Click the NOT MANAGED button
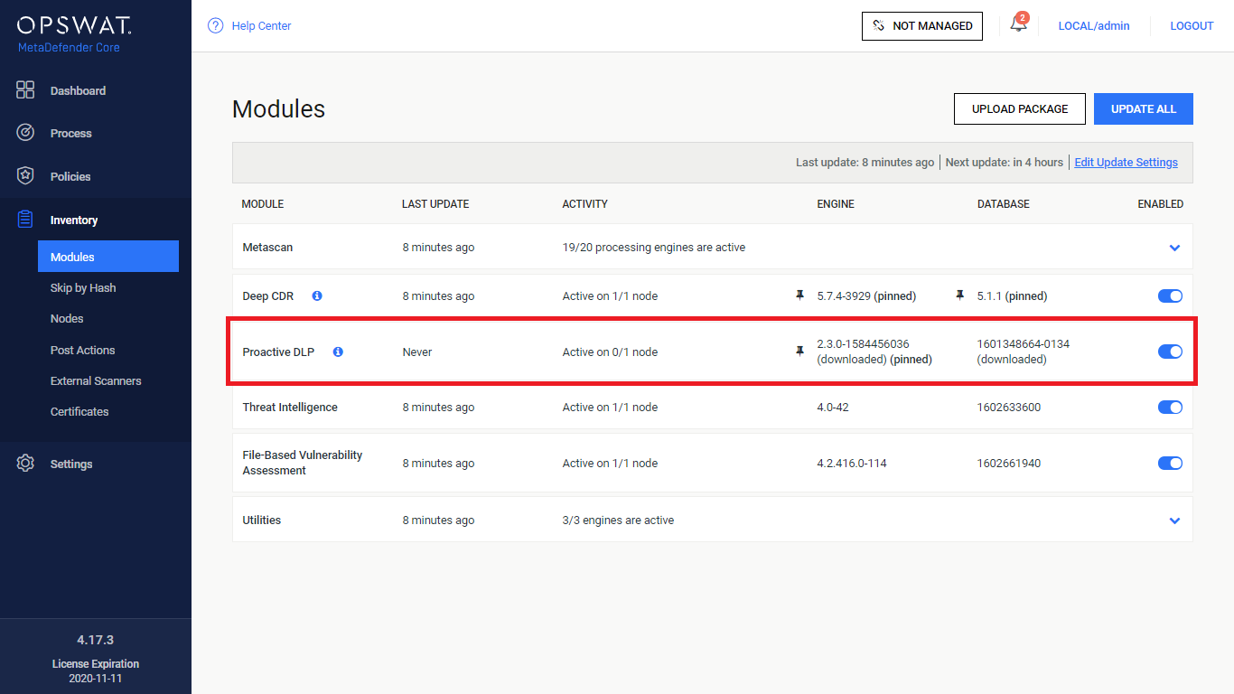This screenshot has width=1234, height=694. 922,26
